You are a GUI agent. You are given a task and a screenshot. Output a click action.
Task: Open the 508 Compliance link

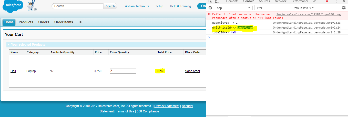[148, 111]
